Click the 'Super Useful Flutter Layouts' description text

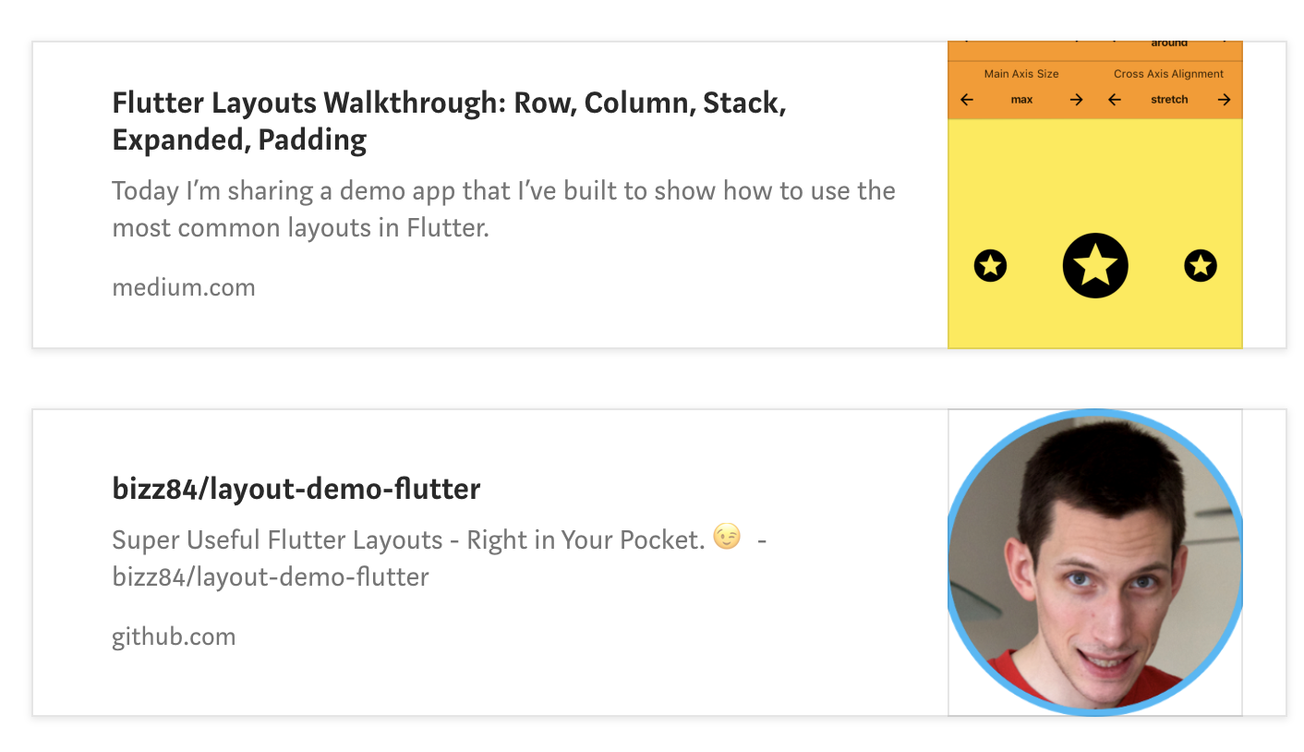pyautogui.click(x=407, y=540)
